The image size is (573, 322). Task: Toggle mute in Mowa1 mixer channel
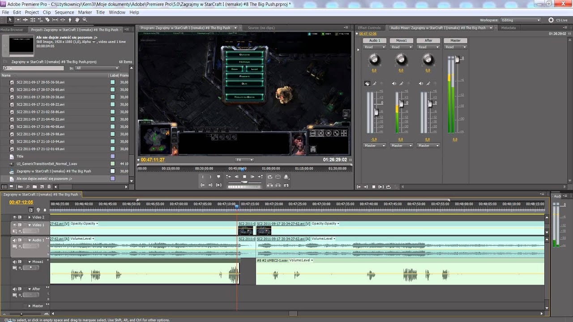coord(394,83)
